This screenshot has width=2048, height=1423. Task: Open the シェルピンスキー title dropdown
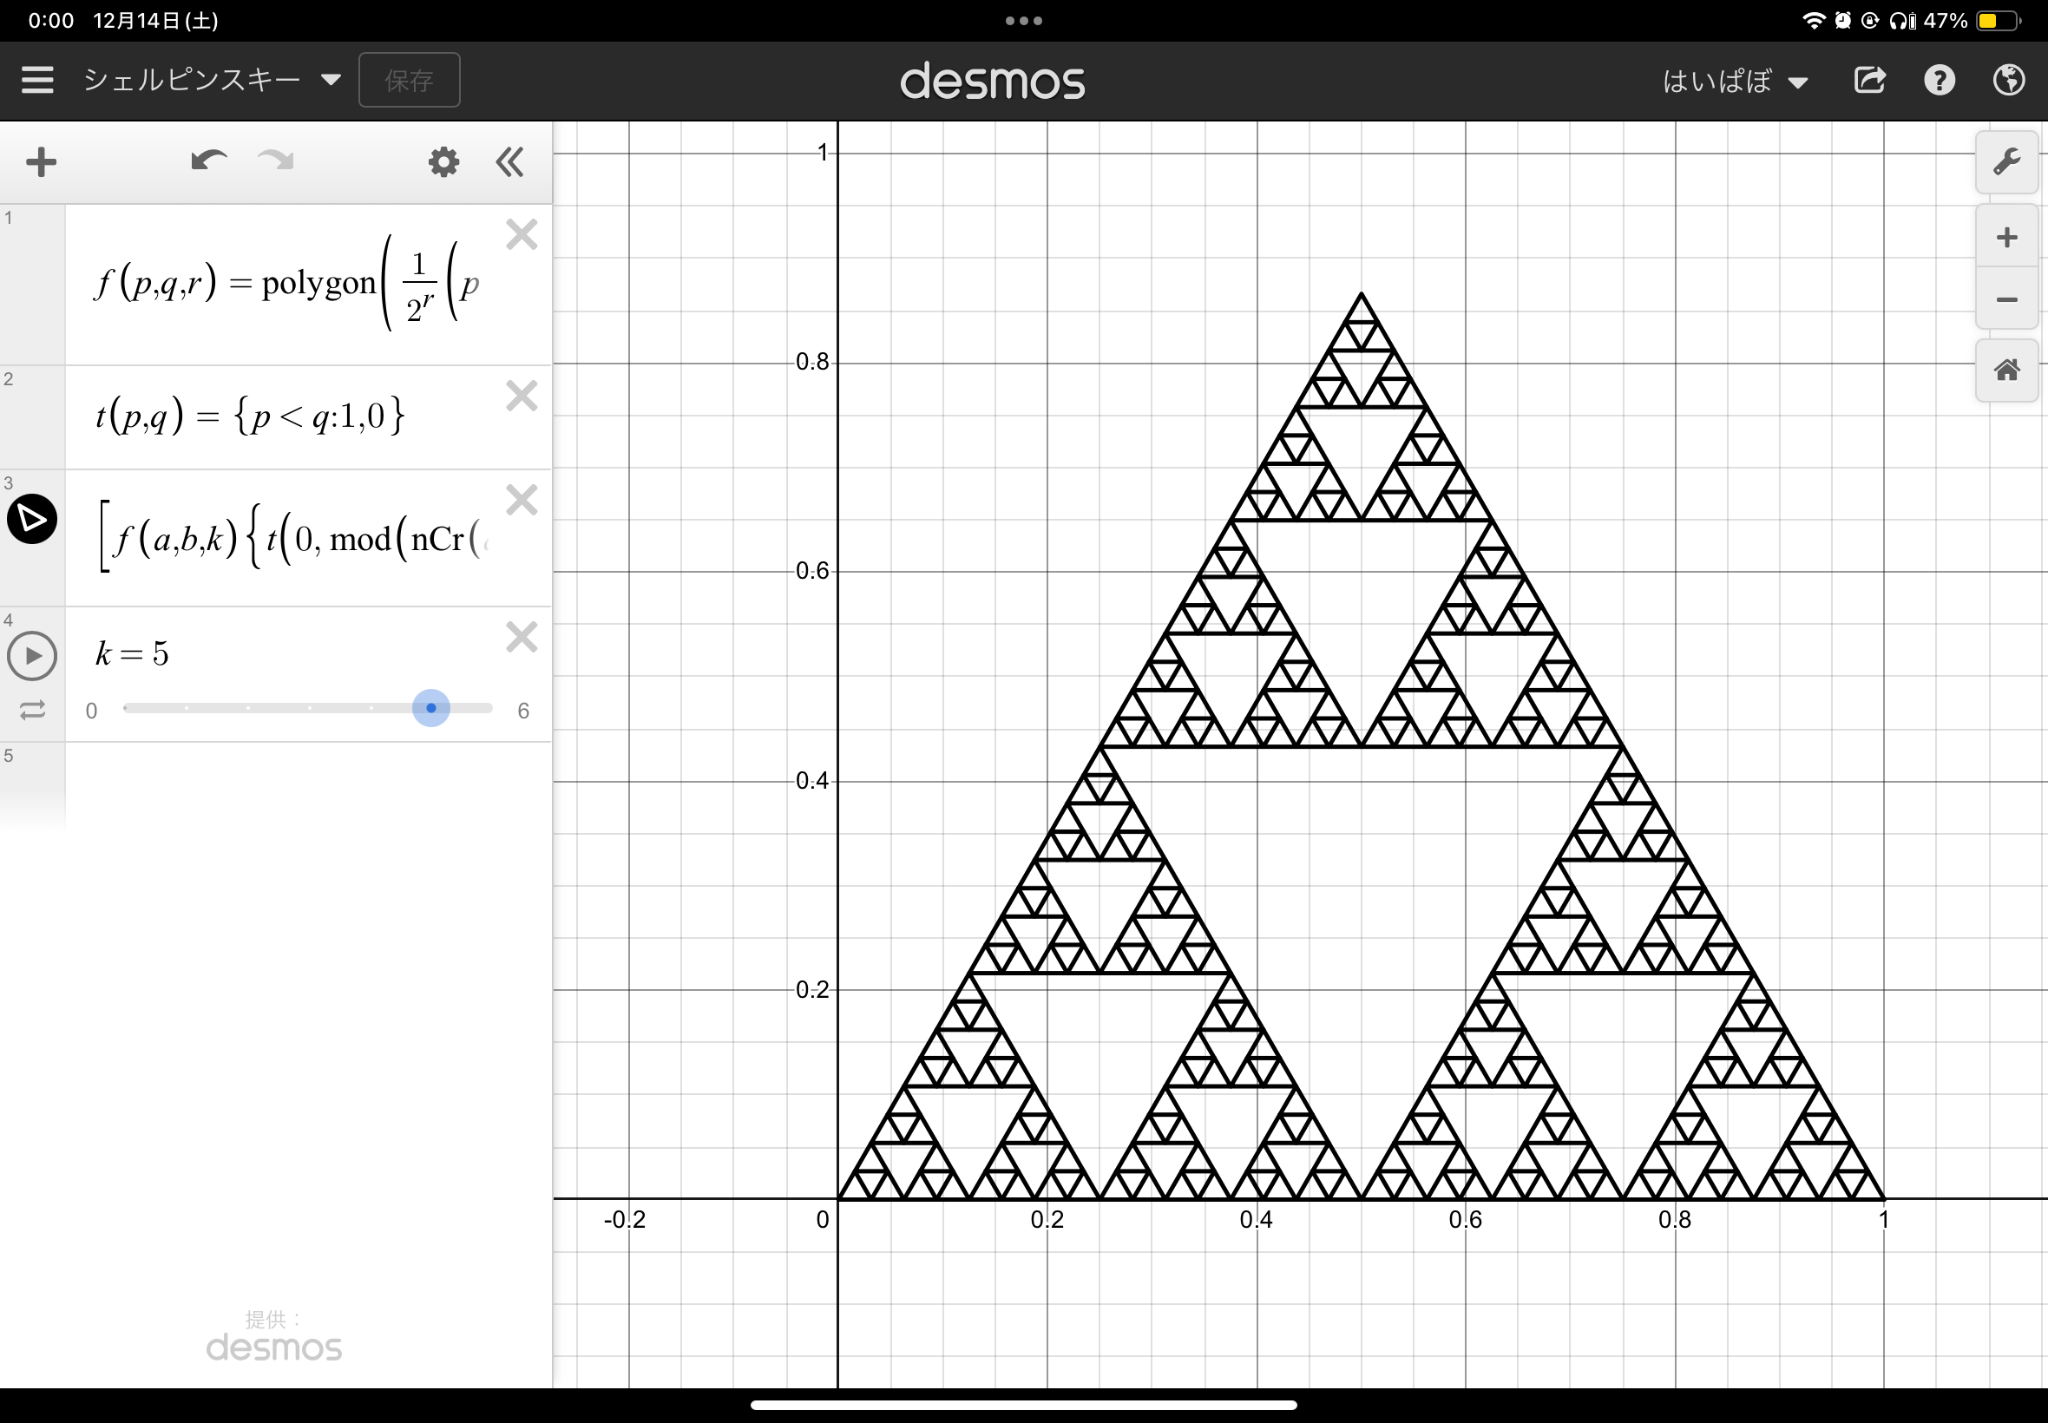[x=330, y=78]
